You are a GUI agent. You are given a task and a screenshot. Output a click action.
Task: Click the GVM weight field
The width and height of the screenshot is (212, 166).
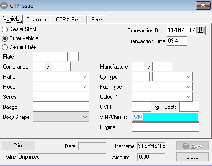(x=141, y=107)
